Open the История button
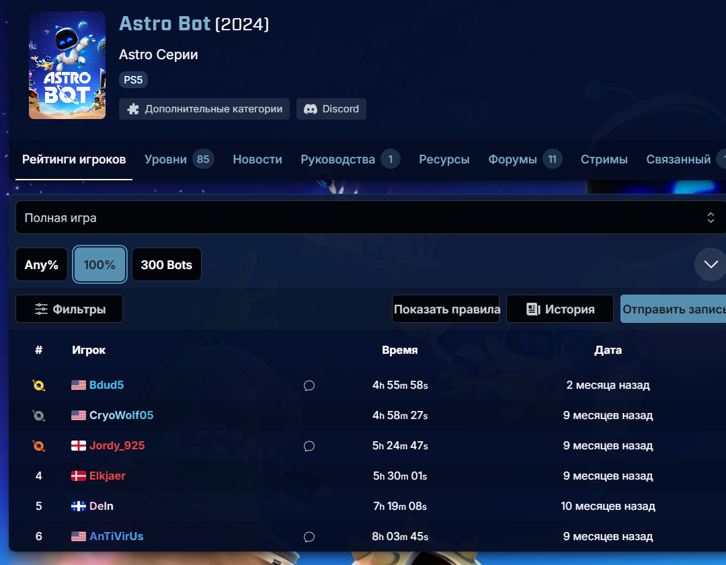726x565 pixels. (560, 309)
